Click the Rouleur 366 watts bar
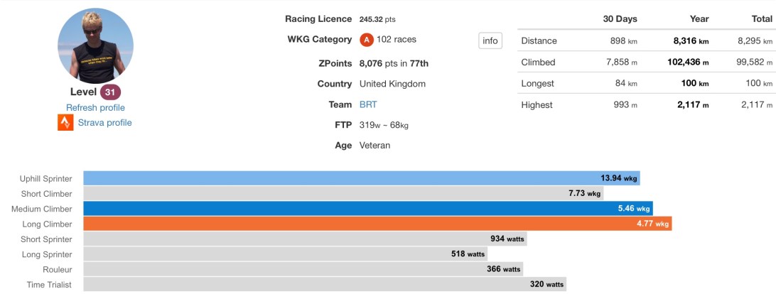Screen dimensions: 776x294 [303, 269]
